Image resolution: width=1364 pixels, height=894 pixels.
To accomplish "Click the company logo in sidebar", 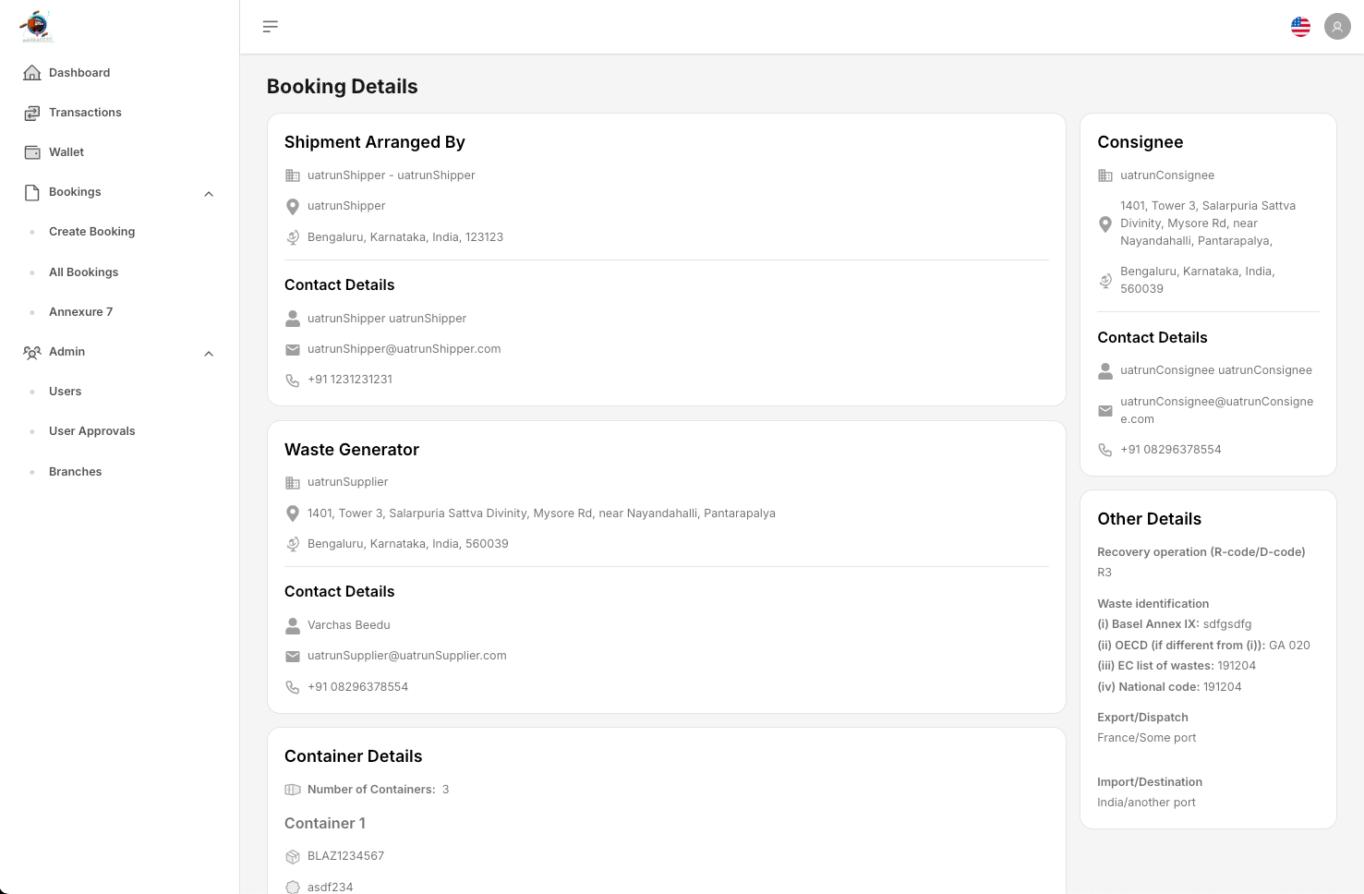I will click(37, 27).
